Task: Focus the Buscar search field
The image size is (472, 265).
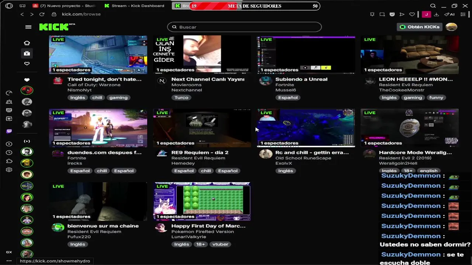Action: 244,27
